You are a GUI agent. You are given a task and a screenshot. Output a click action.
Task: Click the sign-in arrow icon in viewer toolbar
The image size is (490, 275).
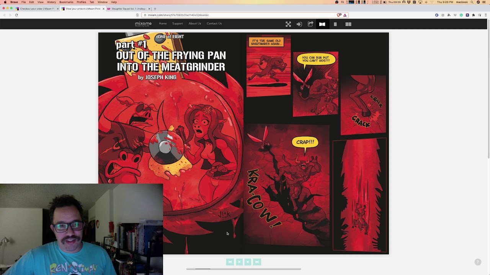(299, 24)
